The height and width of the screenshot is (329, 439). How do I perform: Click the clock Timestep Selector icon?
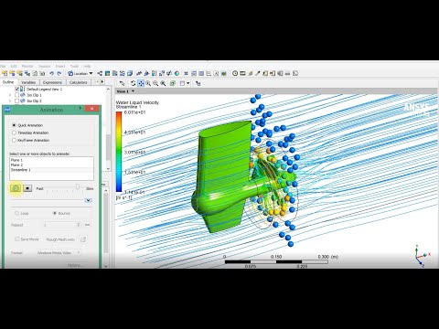point(235,73)
